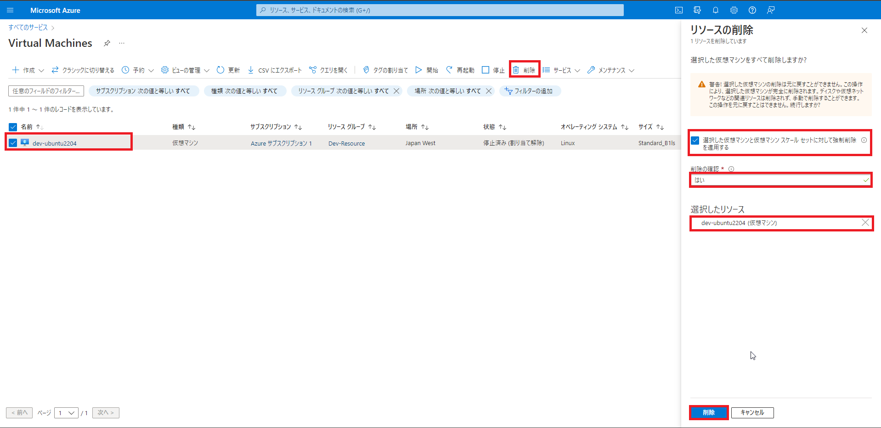Click the 更新 refresh toolbar button
This screenshot has width=881, height=428.
(228, 70)
